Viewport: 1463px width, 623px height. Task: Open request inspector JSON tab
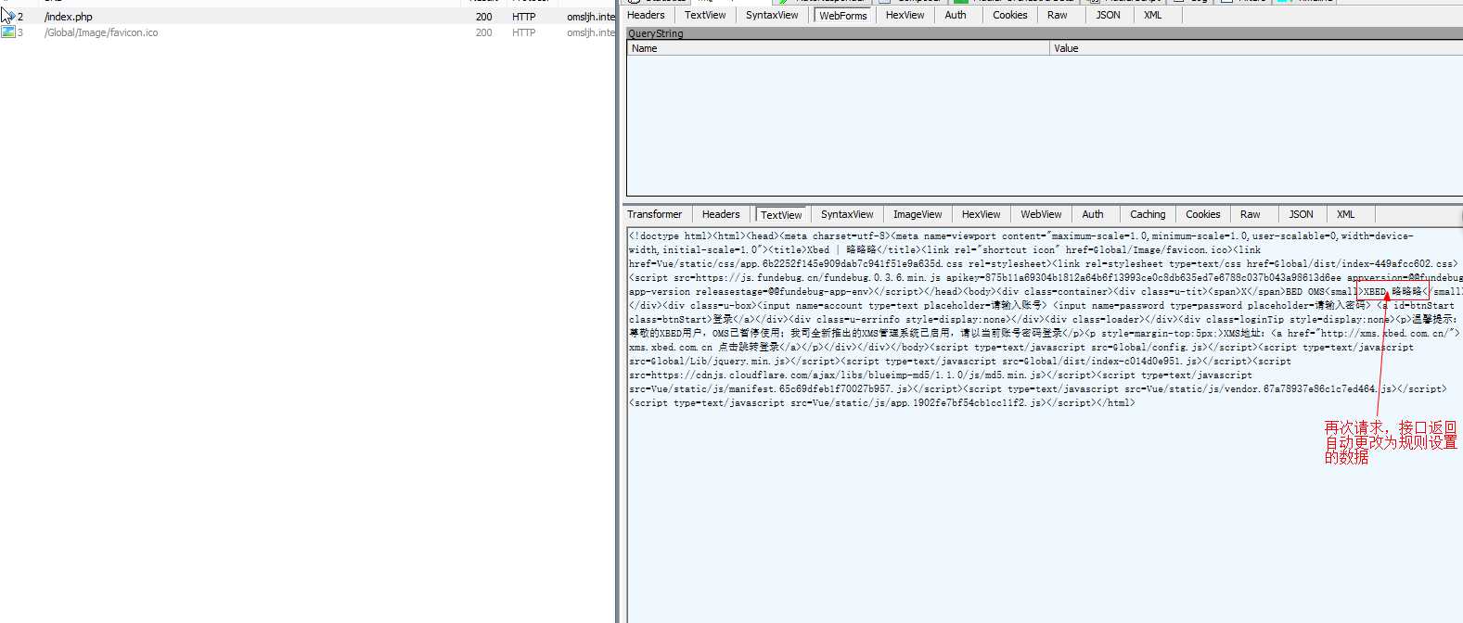click(1108, 15)
